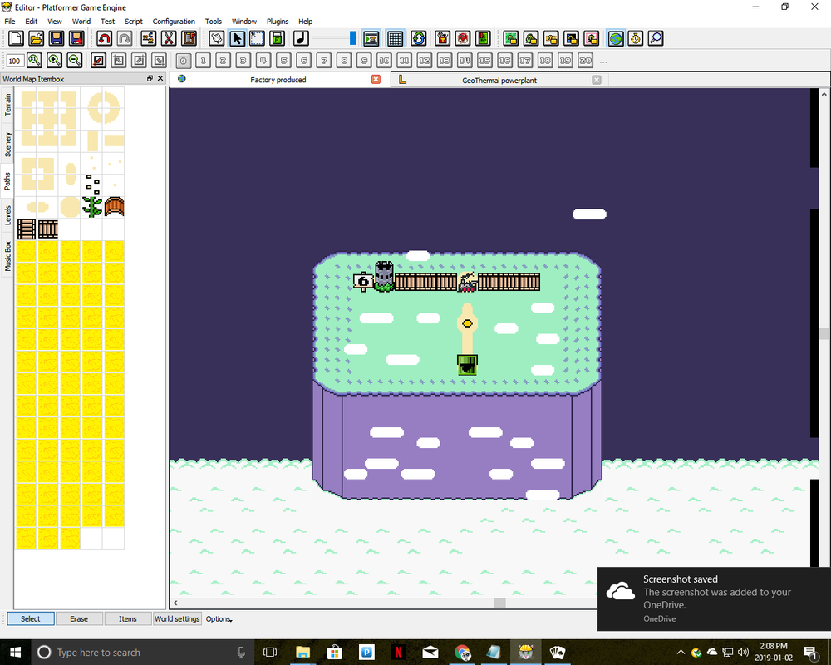Open World settings
This screenshot has height=665, width=831.
click(177, 618)
